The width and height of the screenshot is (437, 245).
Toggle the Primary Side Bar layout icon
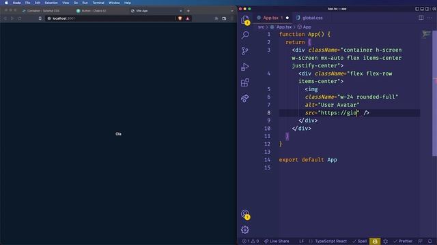pyautogui.click(x=417, y=9)
